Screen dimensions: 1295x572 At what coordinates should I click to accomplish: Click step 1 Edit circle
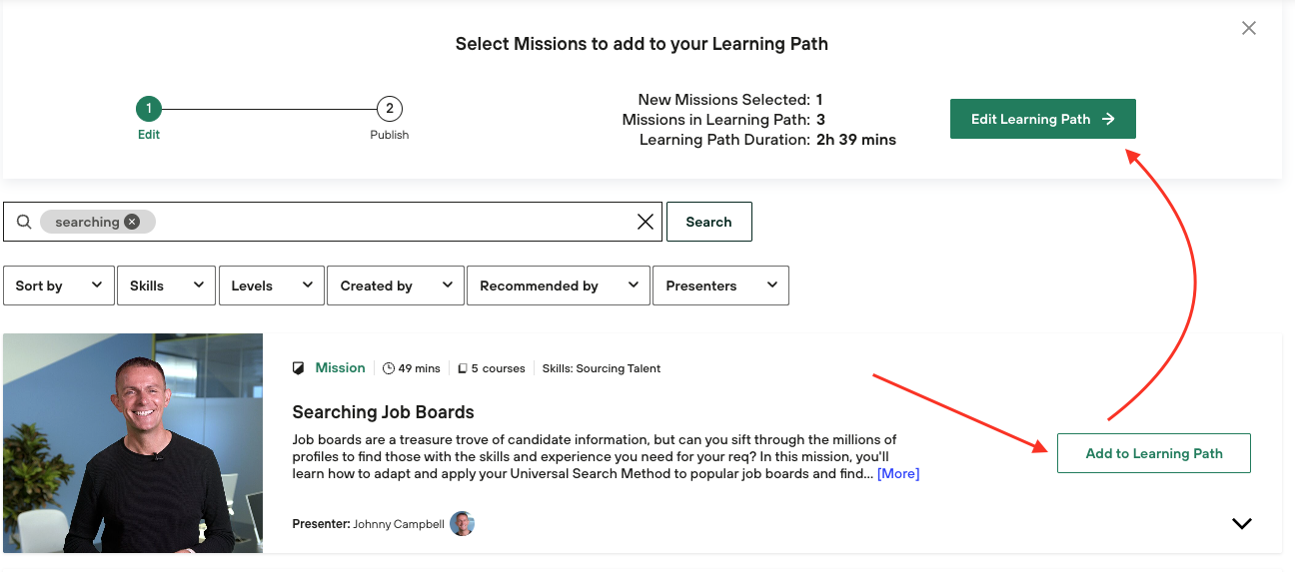149,109
